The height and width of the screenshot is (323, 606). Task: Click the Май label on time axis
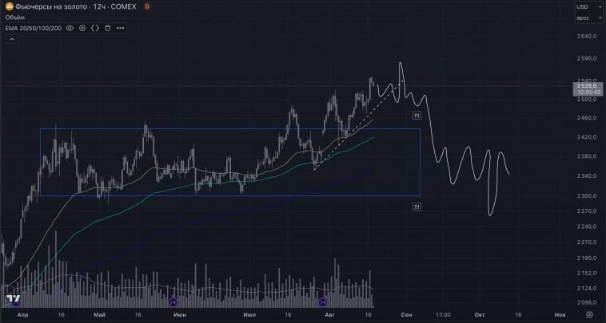click(99, 315)
